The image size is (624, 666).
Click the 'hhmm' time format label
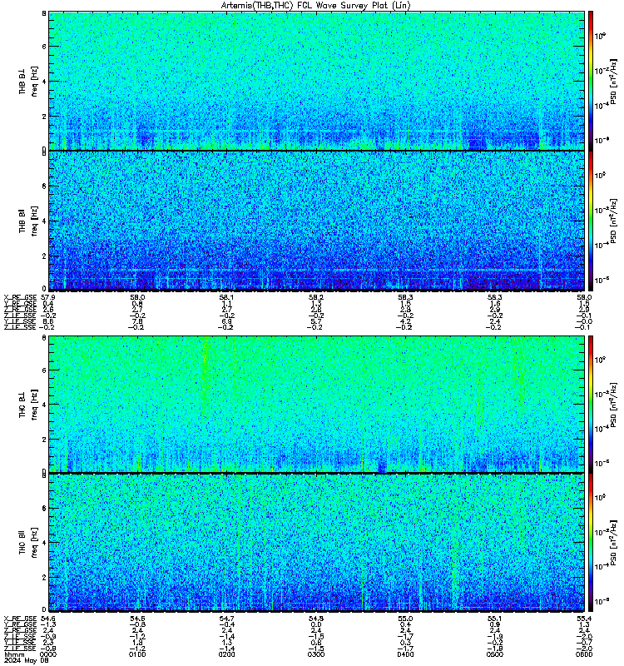(x=14, y=654)
